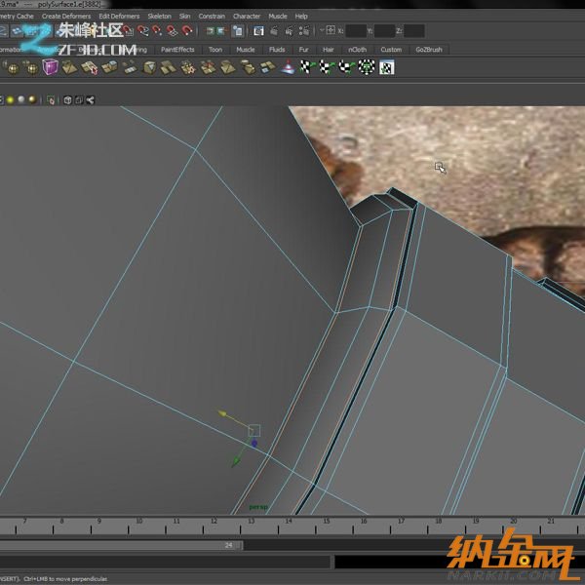Open the UV texture editor shelf icon
This screenshot has height=585, width=585.
pos(386,67)
